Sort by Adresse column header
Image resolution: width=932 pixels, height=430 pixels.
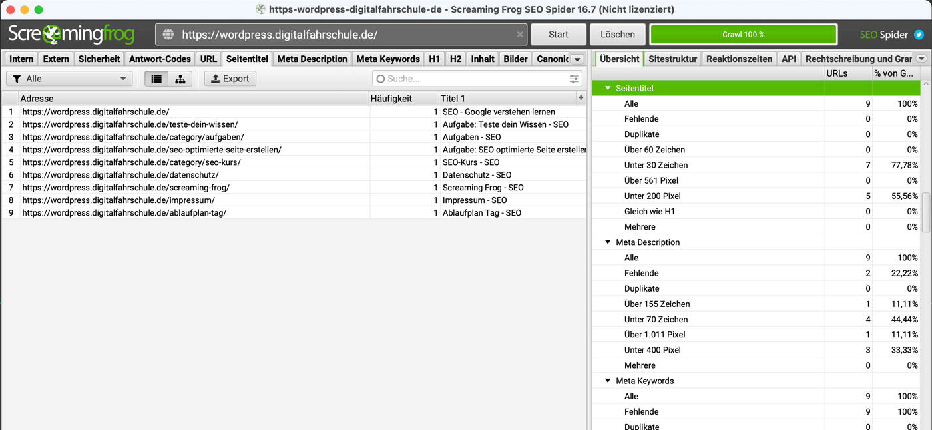(x=194, y=98)
